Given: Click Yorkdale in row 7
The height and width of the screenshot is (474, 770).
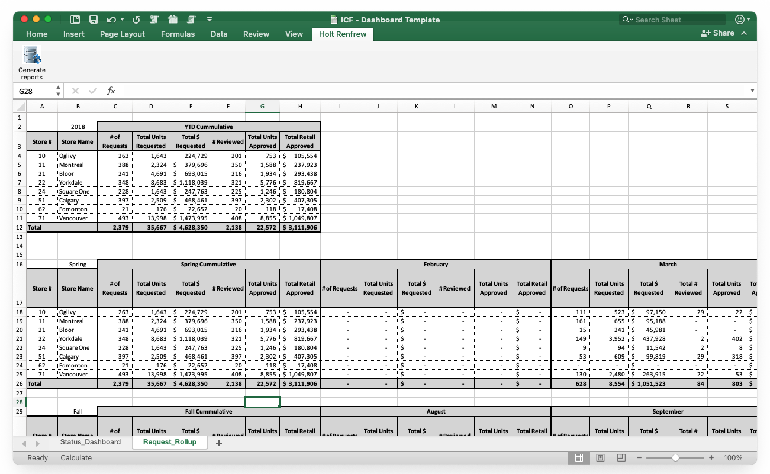Looking at the screenshot, I should pos(78,183).
